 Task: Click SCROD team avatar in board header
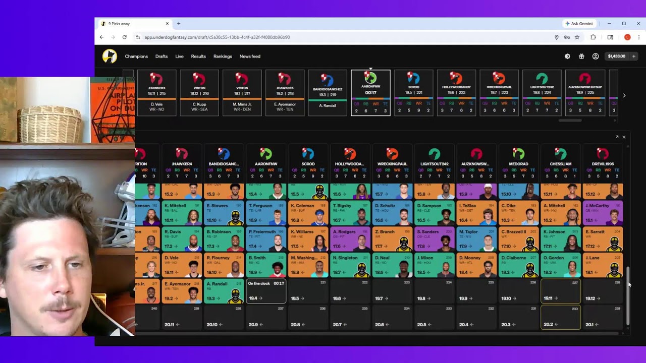pyautogui.click(x=308, y=154)
